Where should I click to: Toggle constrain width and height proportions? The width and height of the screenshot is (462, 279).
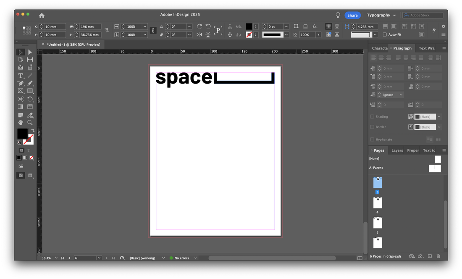click(107, 30)
